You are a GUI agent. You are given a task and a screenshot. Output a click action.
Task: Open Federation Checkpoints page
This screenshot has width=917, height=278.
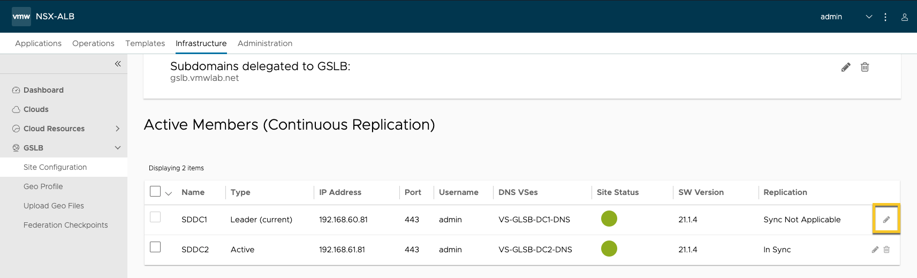(66, 225)
